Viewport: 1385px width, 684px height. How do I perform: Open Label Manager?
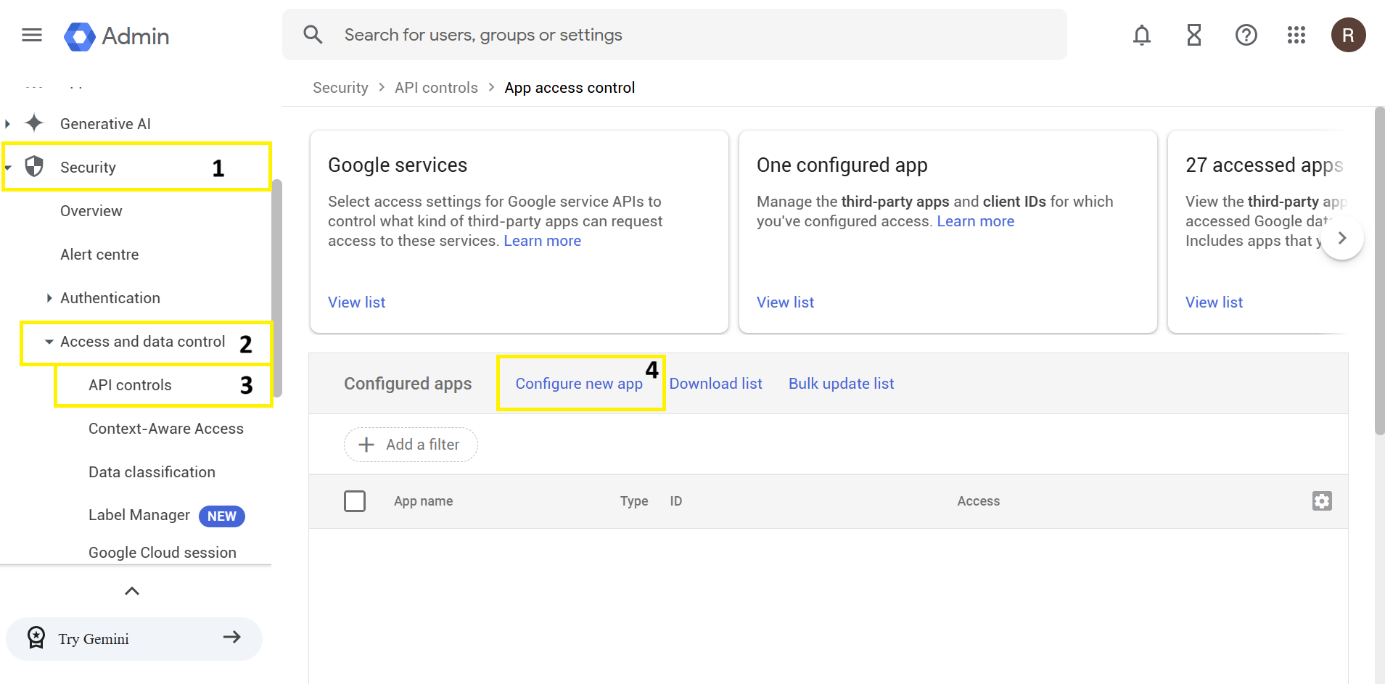139,515
